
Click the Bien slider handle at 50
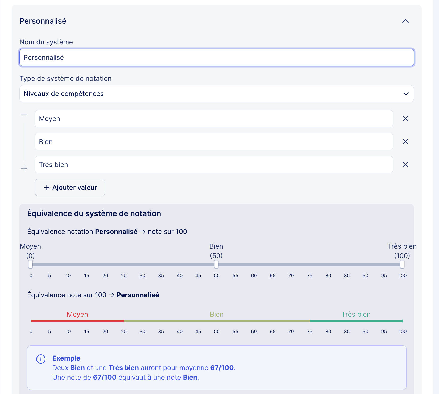pos(216,264)
